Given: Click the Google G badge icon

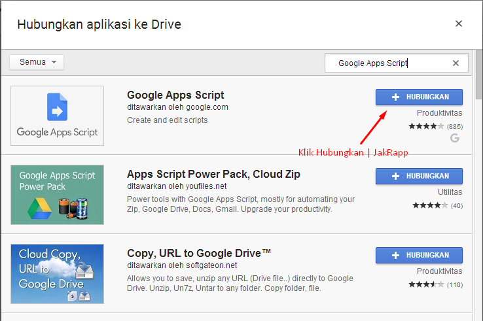Looking at the screenshot, I should (x=455, y=138).
